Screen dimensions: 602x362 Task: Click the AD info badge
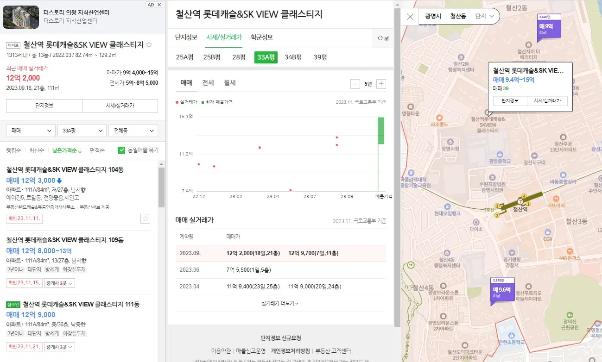(x=151, y=5)
